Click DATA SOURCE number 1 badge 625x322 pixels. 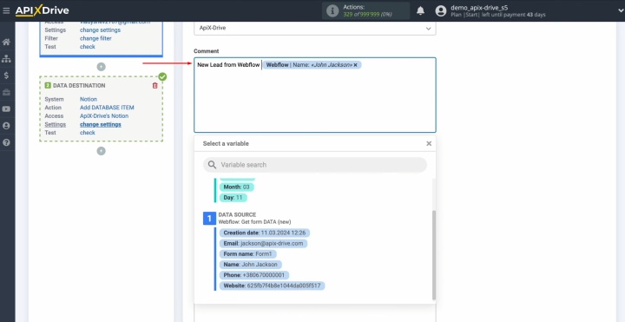[210, 219]
